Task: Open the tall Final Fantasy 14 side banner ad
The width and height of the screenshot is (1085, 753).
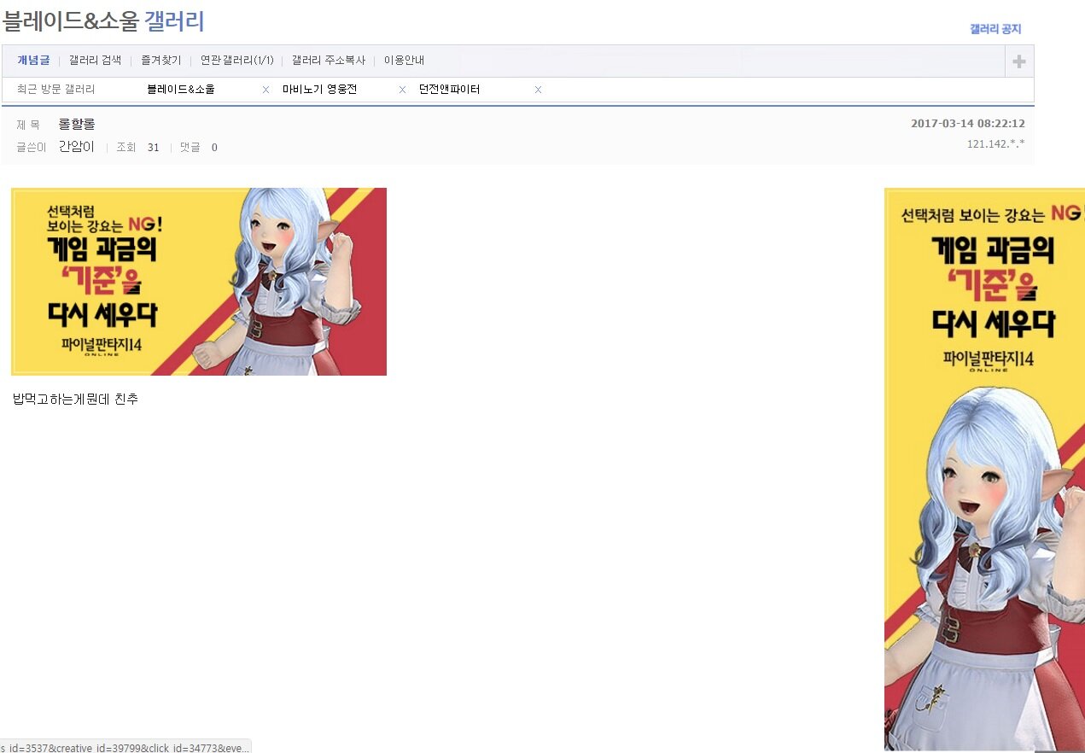Action: (984, 469)
